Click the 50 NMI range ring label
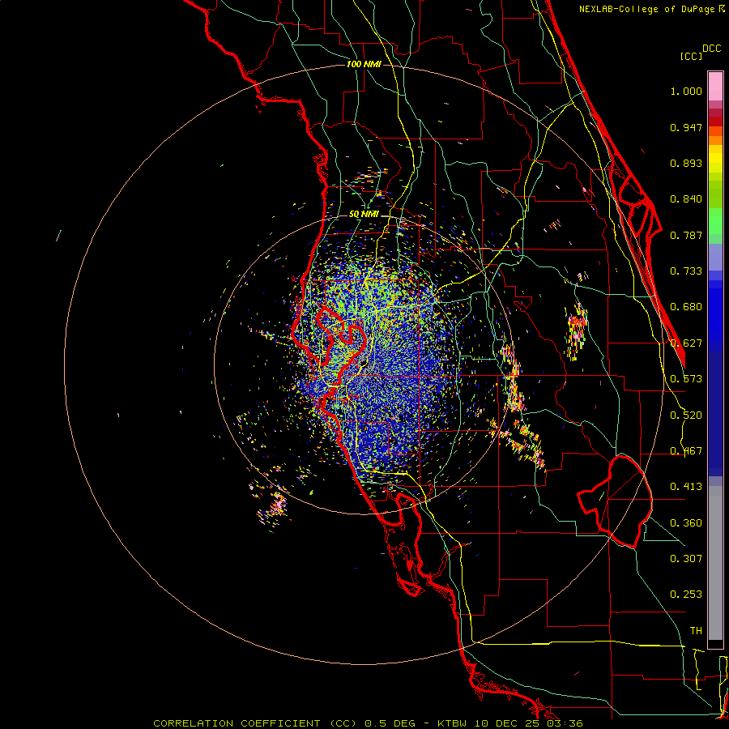729x729 pixels. [x=364, y=215]
